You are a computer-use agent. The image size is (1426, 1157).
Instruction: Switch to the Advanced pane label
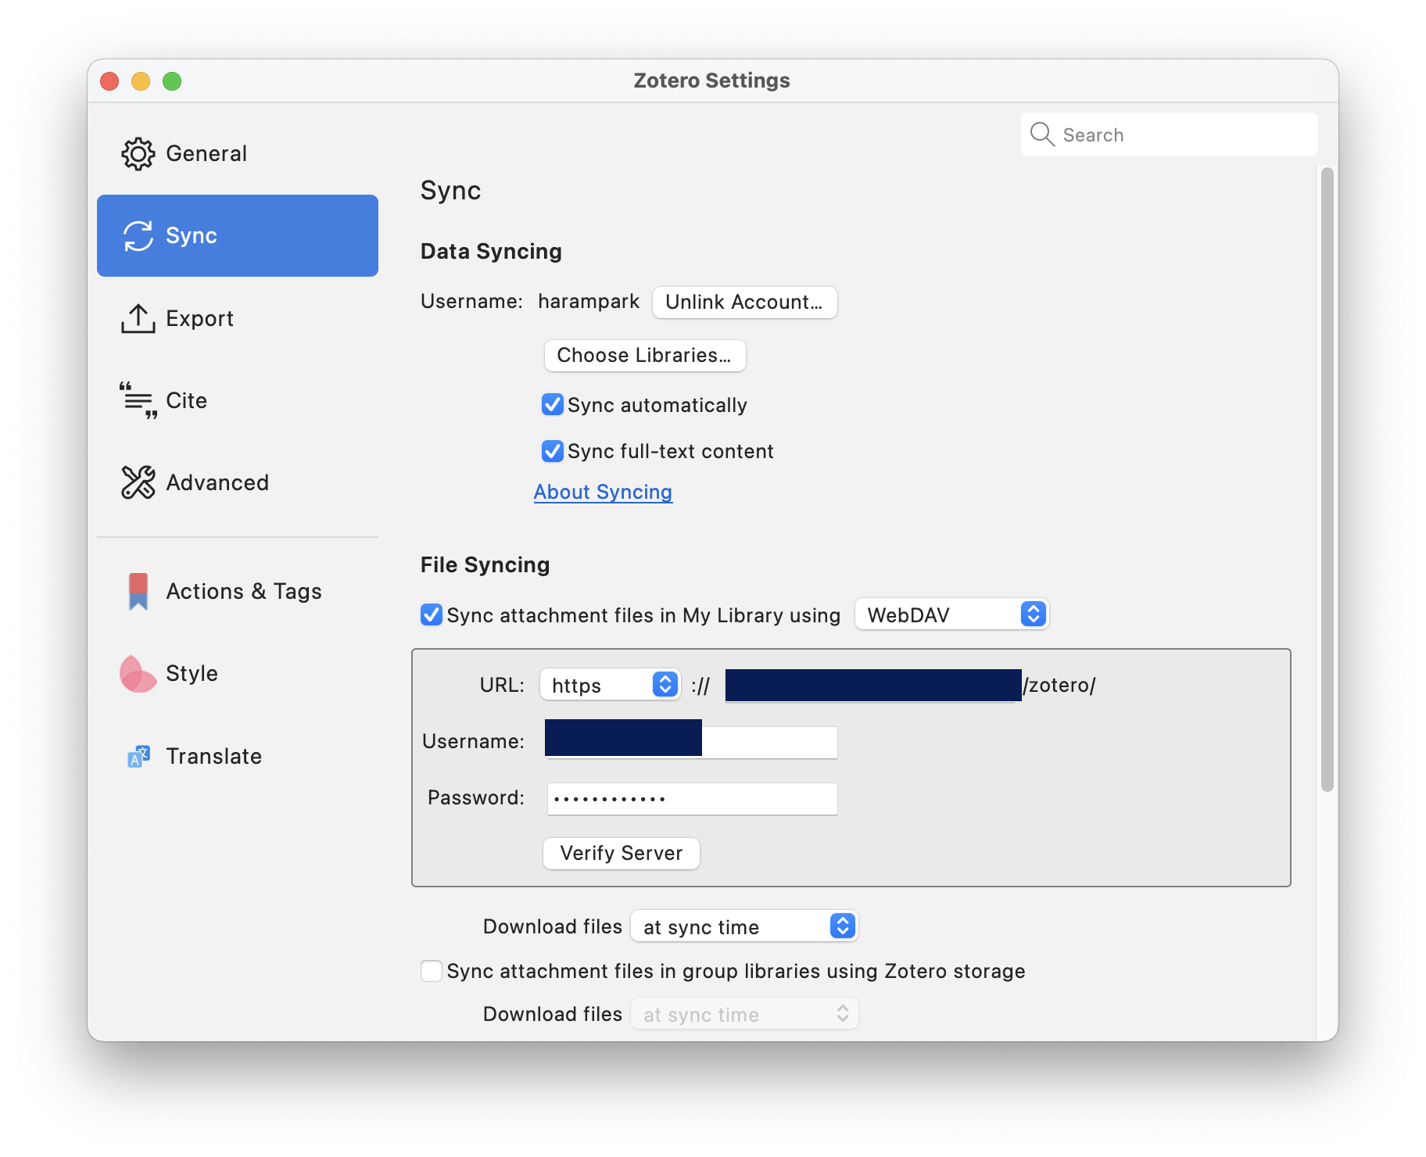[217, 482]
